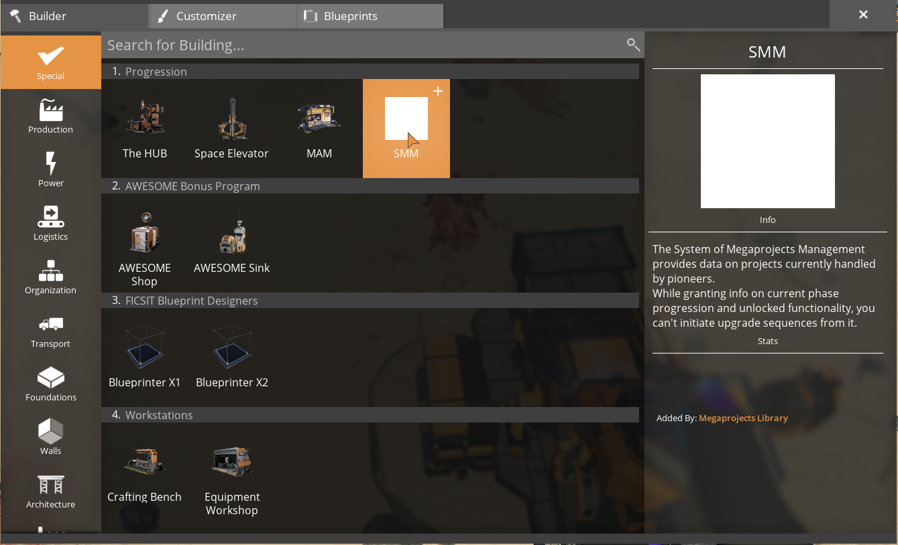This screenshot has height=545, width=898.
Task: Open the Organization category
Action: (x=51, y=277)
